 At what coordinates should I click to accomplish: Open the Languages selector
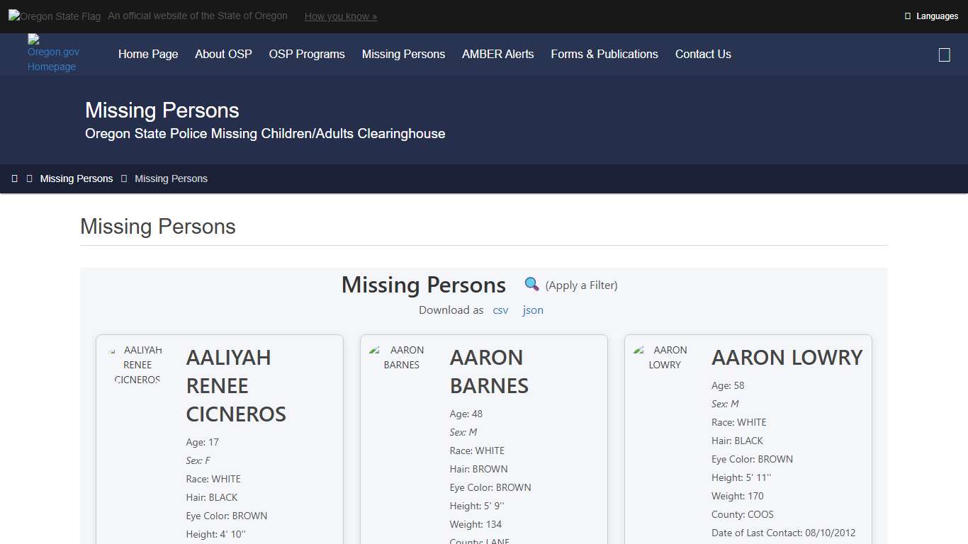coord(937,16)
